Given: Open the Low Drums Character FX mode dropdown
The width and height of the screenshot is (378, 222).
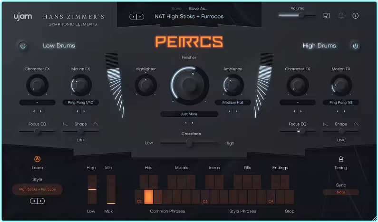Looking at the screenshot, I should pyautogui.click(x=37, y=103).
